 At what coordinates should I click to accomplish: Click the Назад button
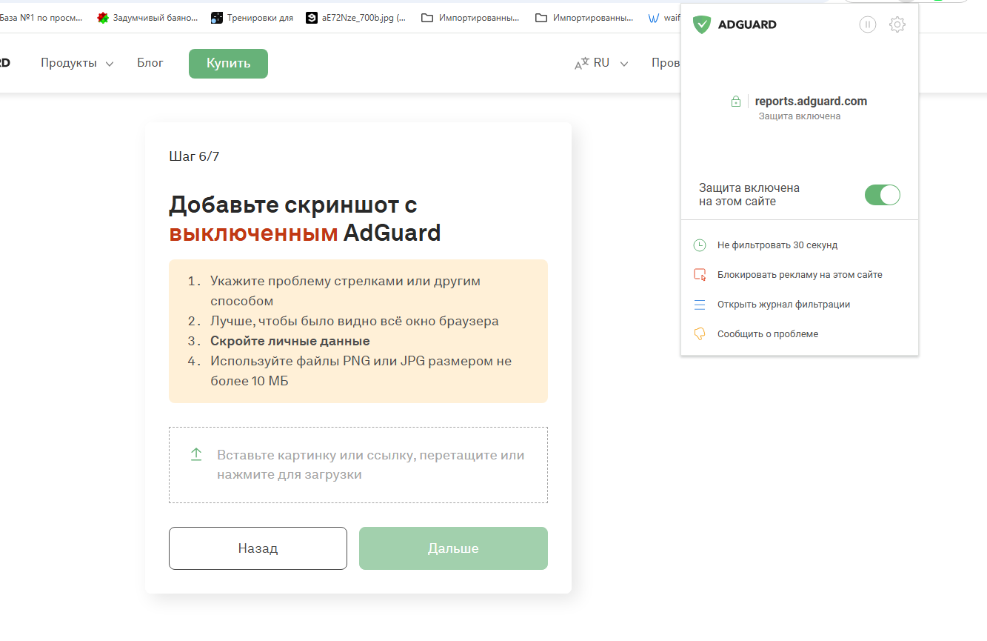pos(258,548)
